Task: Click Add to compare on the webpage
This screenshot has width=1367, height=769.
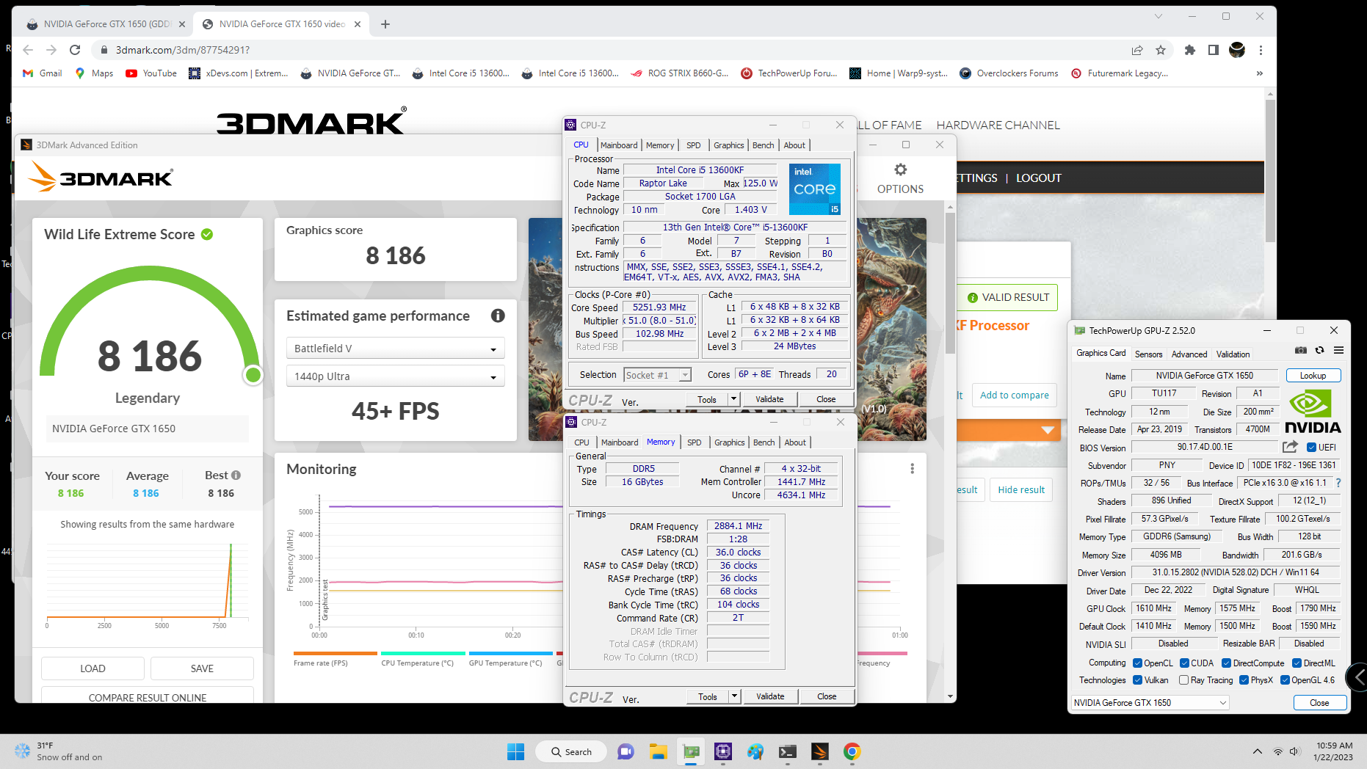Action: click(1014, 395)
